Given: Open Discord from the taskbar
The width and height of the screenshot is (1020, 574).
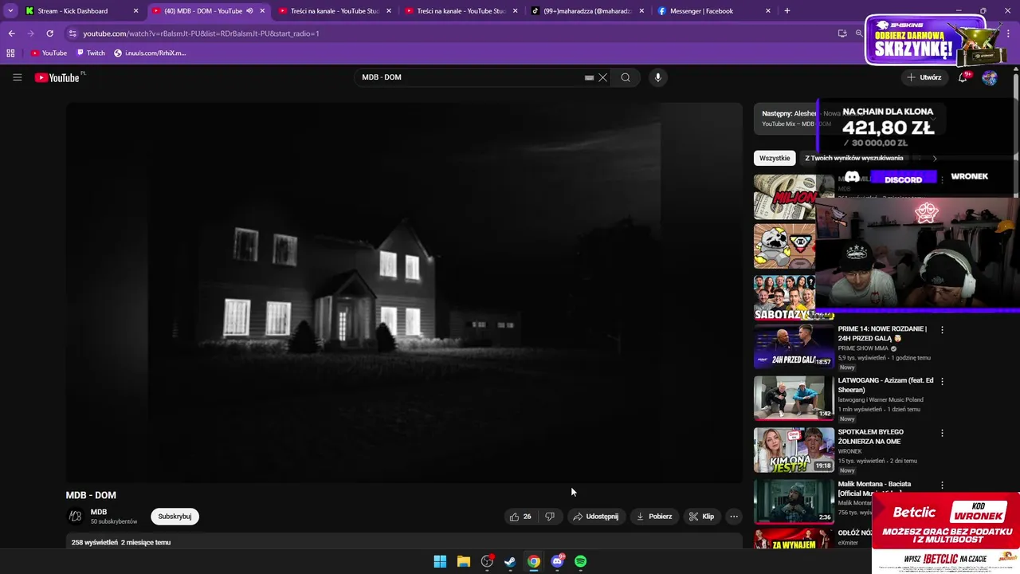Looking at the screenshot, I should [x=557, y=561].
